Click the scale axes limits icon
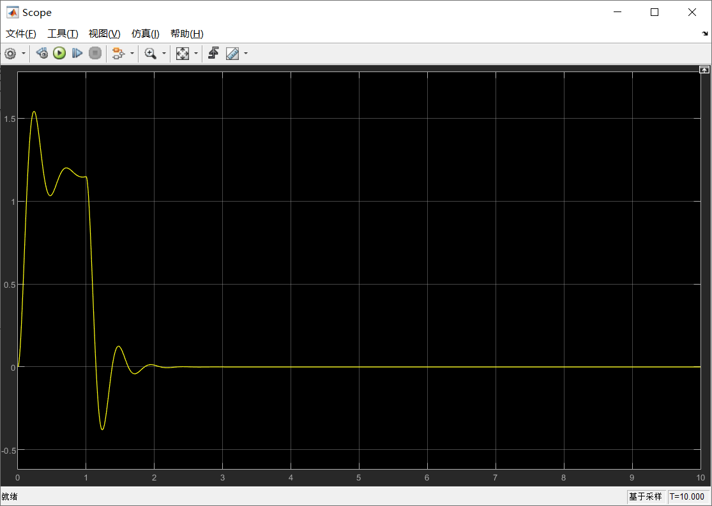The width and height of the screenshot is (712, 506). [183, 54]
